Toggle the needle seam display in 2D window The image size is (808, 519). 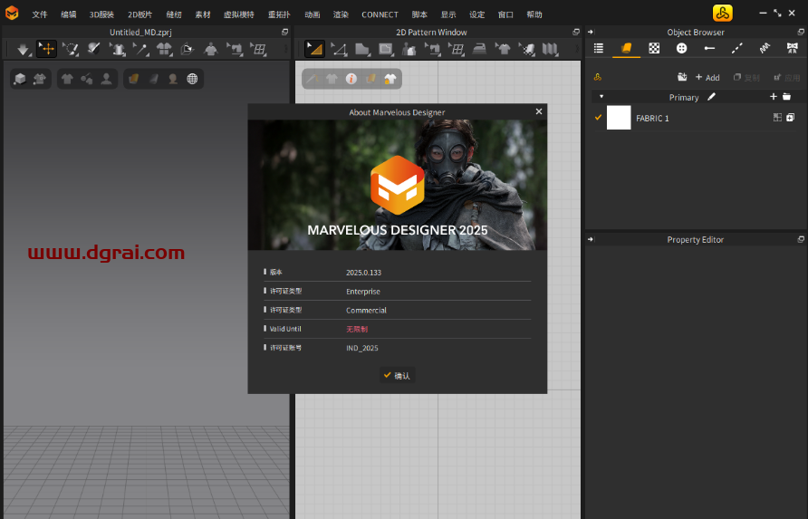click(x=313, y=79)
